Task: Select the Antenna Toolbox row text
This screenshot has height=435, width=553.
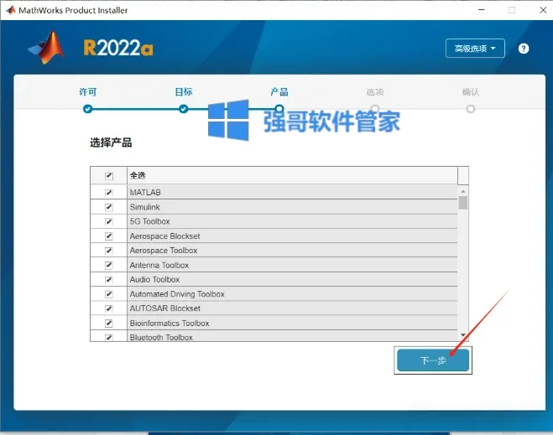Action: [x=159, y=265]
